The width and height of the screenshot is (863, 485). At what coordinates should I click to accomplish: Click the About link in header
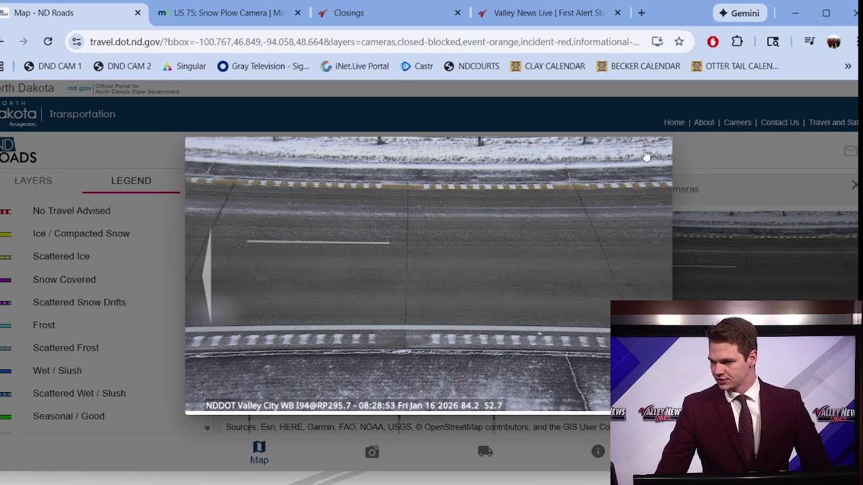(704, 122)
